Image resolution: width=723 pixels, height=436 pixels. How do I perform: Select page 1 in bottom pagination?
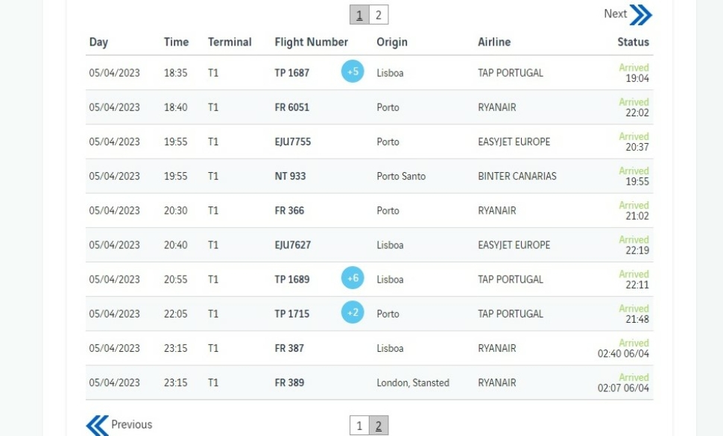[x=360, y=426]
